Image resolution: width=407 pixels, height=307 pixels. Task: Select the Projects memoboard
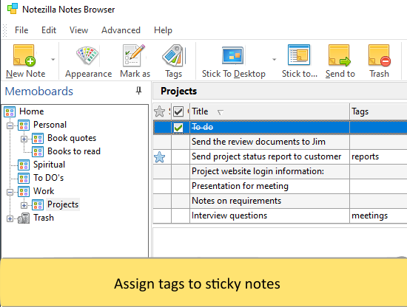(63, 204)
